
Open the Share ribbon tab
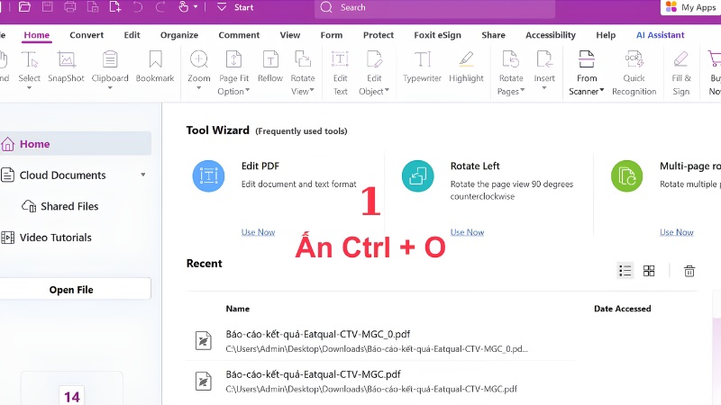click(493, 35)
